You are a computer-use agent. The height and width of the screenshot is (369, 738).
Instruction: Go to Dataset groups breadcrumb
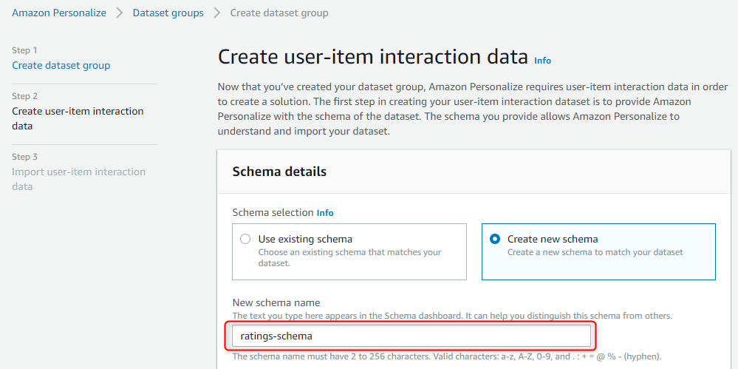tap(168, 13)
